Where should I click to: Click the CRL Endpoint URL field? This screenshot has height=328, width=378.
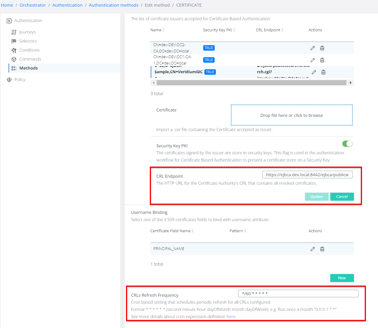[x=307, y=175]
